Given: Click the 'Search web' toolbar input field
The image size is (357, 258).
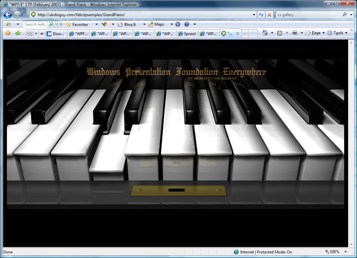Looking at the screenshot, I should [x=35, y=25].
